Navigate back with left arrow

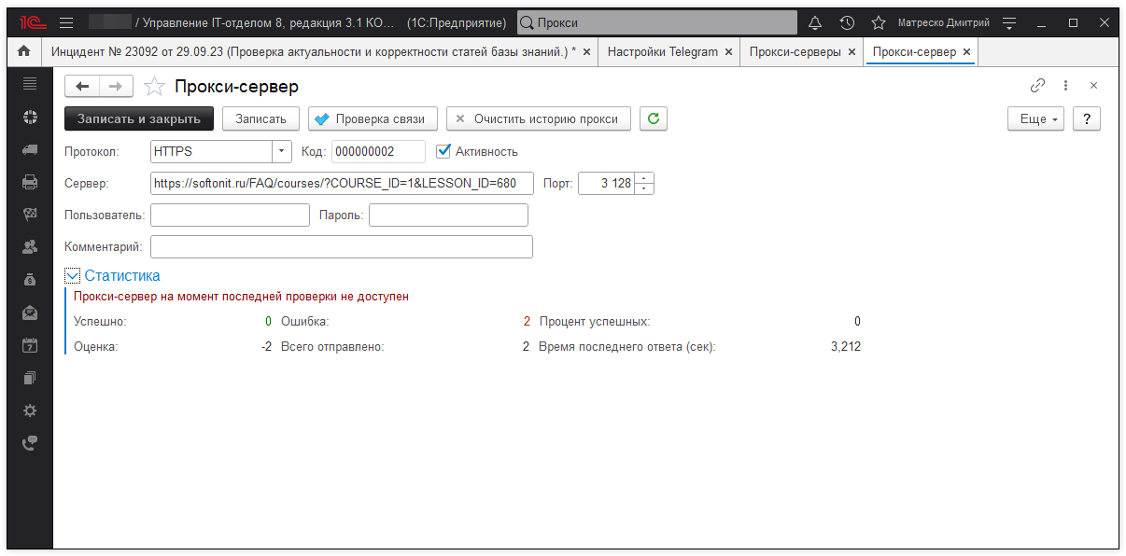[x=83, y=87]
